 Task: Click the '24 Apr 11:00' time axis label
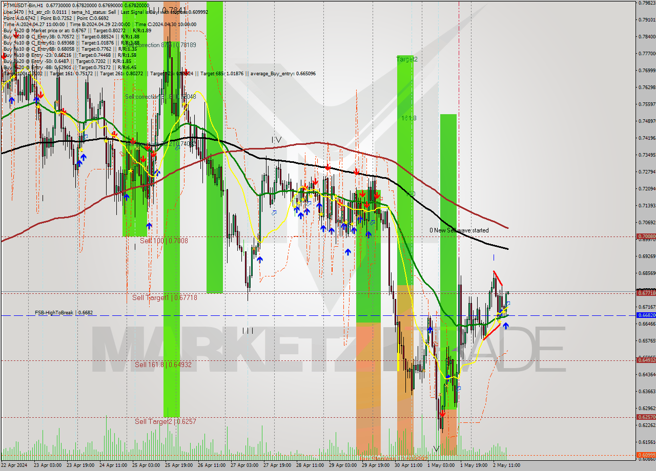pyautogui.click(x=113, y=465)
